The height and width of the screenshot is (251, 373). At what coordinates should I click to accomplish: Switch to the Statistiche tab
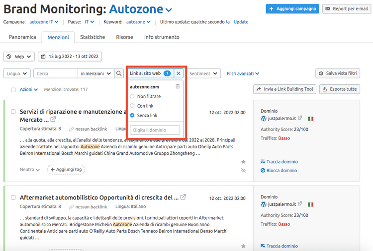pyautogui.click(x=93, y=37)
